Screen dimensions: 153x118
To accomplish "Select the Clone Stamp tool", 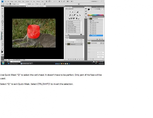I will point(3,24).
